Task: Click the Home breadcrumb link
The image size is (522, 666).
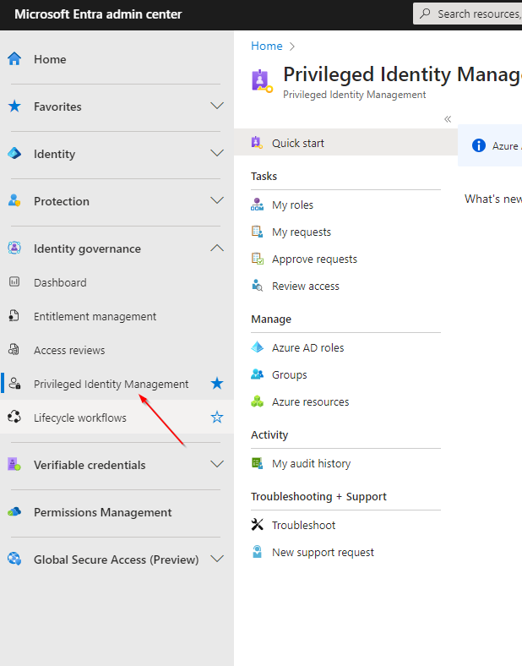Action: (x=267, y=46)
